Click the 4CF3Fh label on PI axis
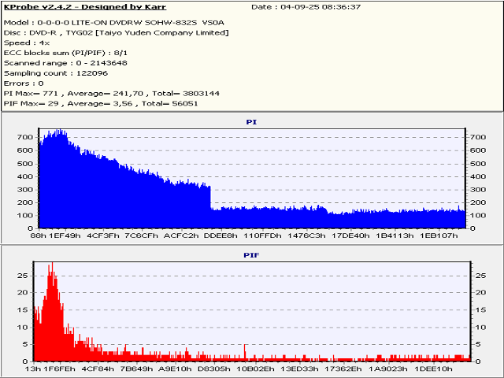The width and height of the screenshot is (504, 378). 103,235
